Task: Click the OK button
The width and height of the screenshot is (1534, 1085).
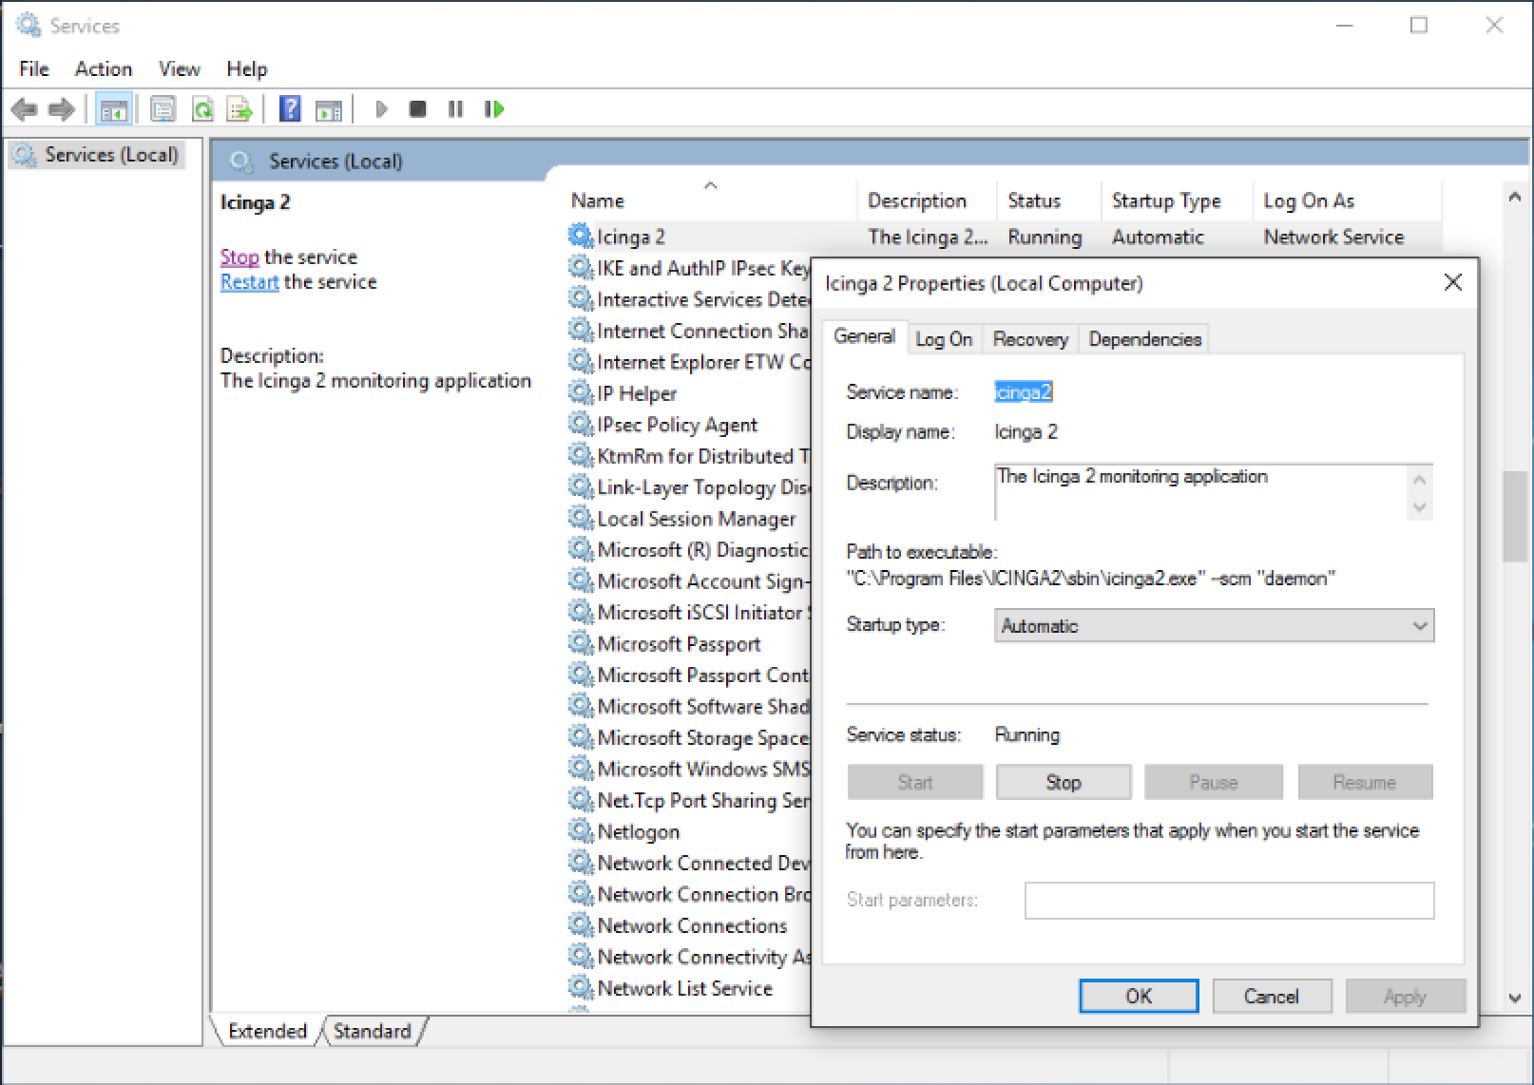Action: coord(1139,996)
